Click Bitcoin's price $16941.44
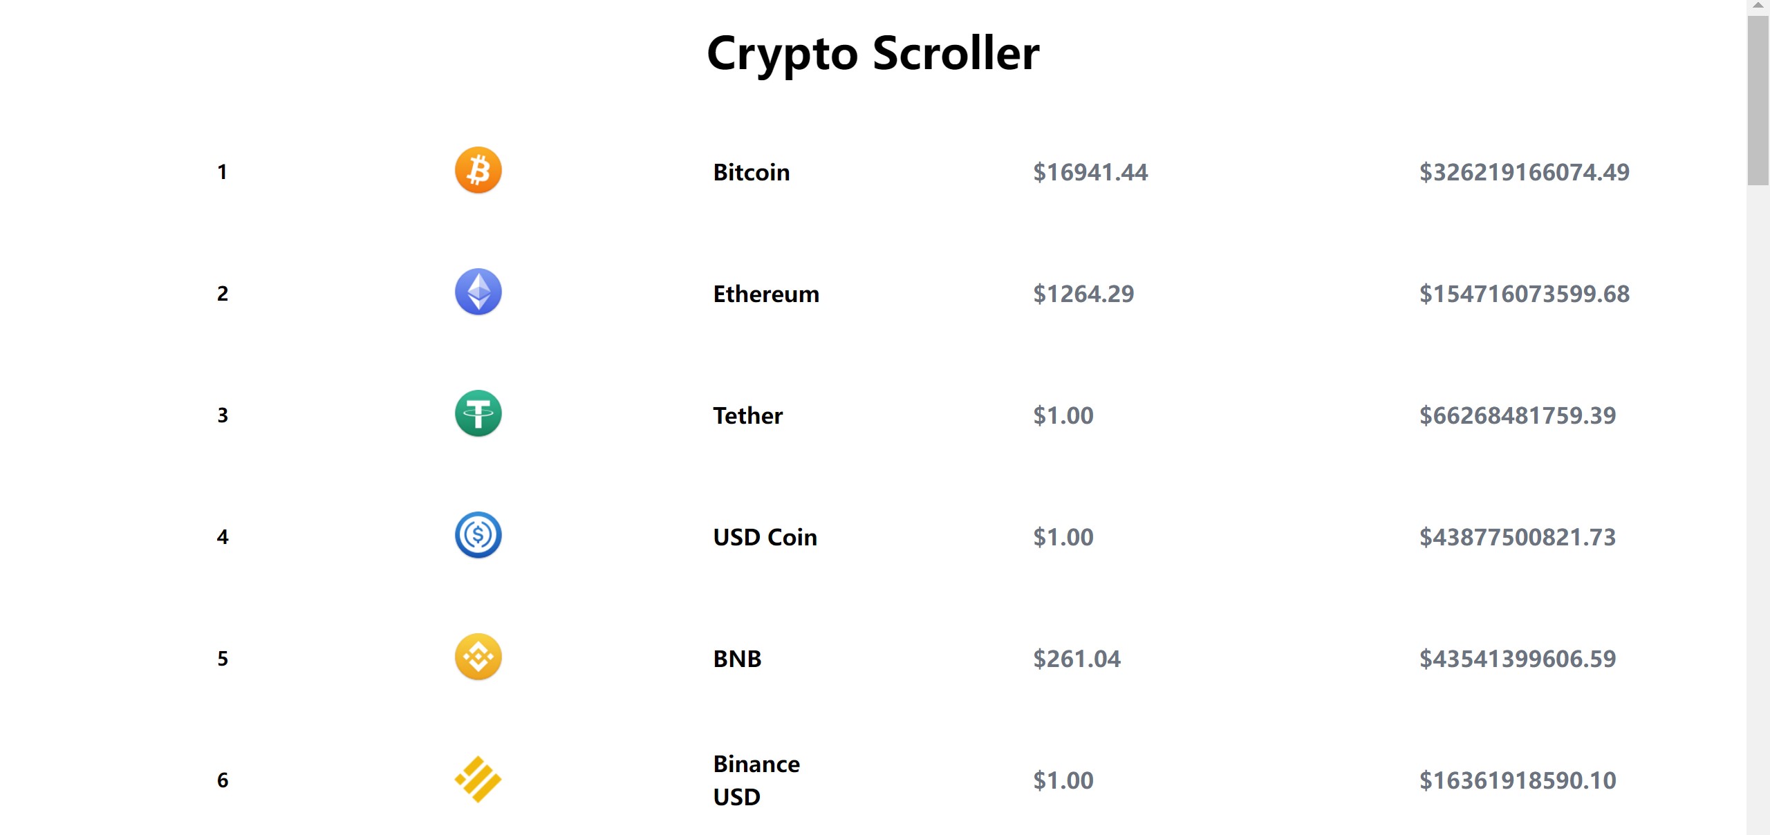 [x=1090, y=172]
